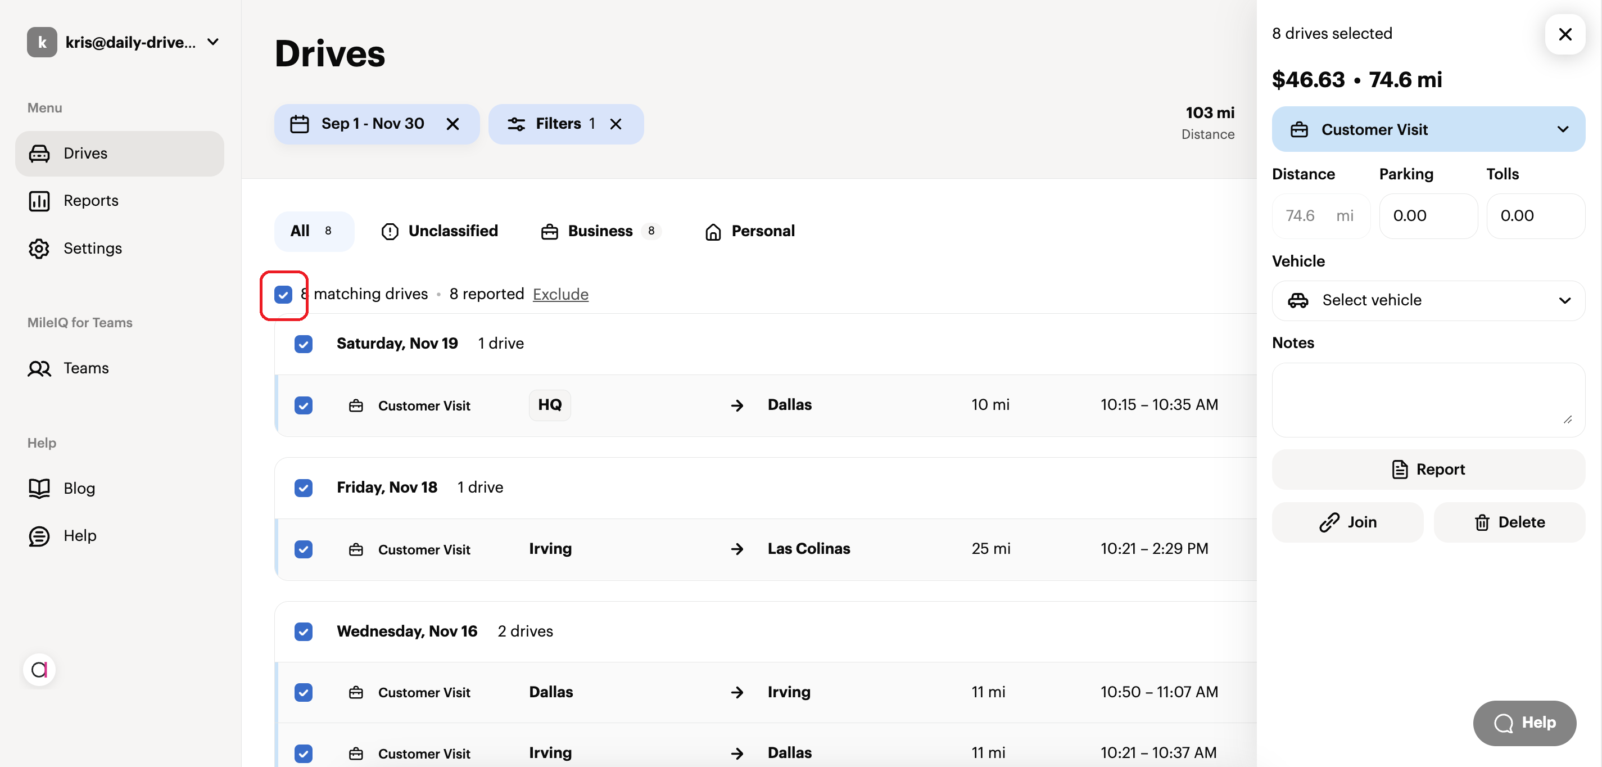Click briefcase icon on HQ to Dallas drive

point(356,405)
